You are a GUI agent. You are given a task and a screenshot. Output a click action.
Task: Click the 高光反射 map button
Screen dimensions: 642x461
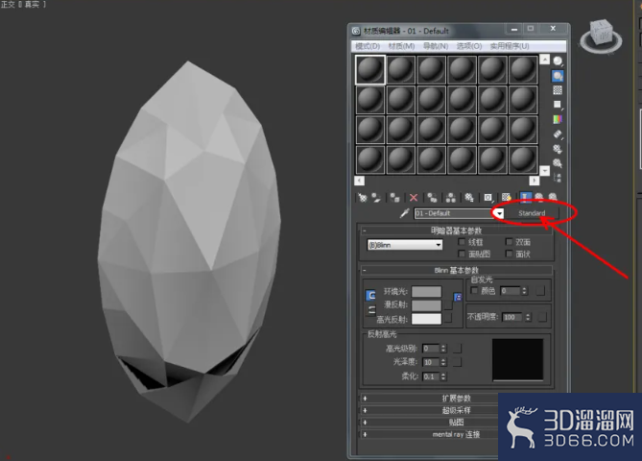pyautogui.click(x=448, y=318)
